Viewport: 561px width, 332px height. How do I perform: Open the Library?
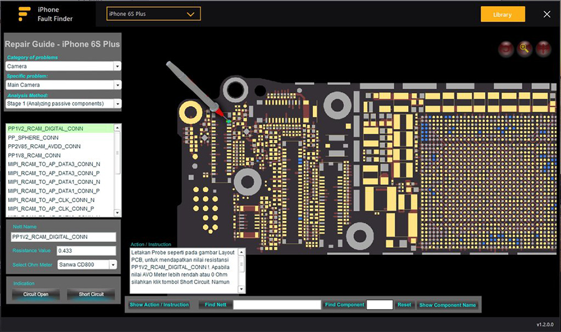[502, 14]
